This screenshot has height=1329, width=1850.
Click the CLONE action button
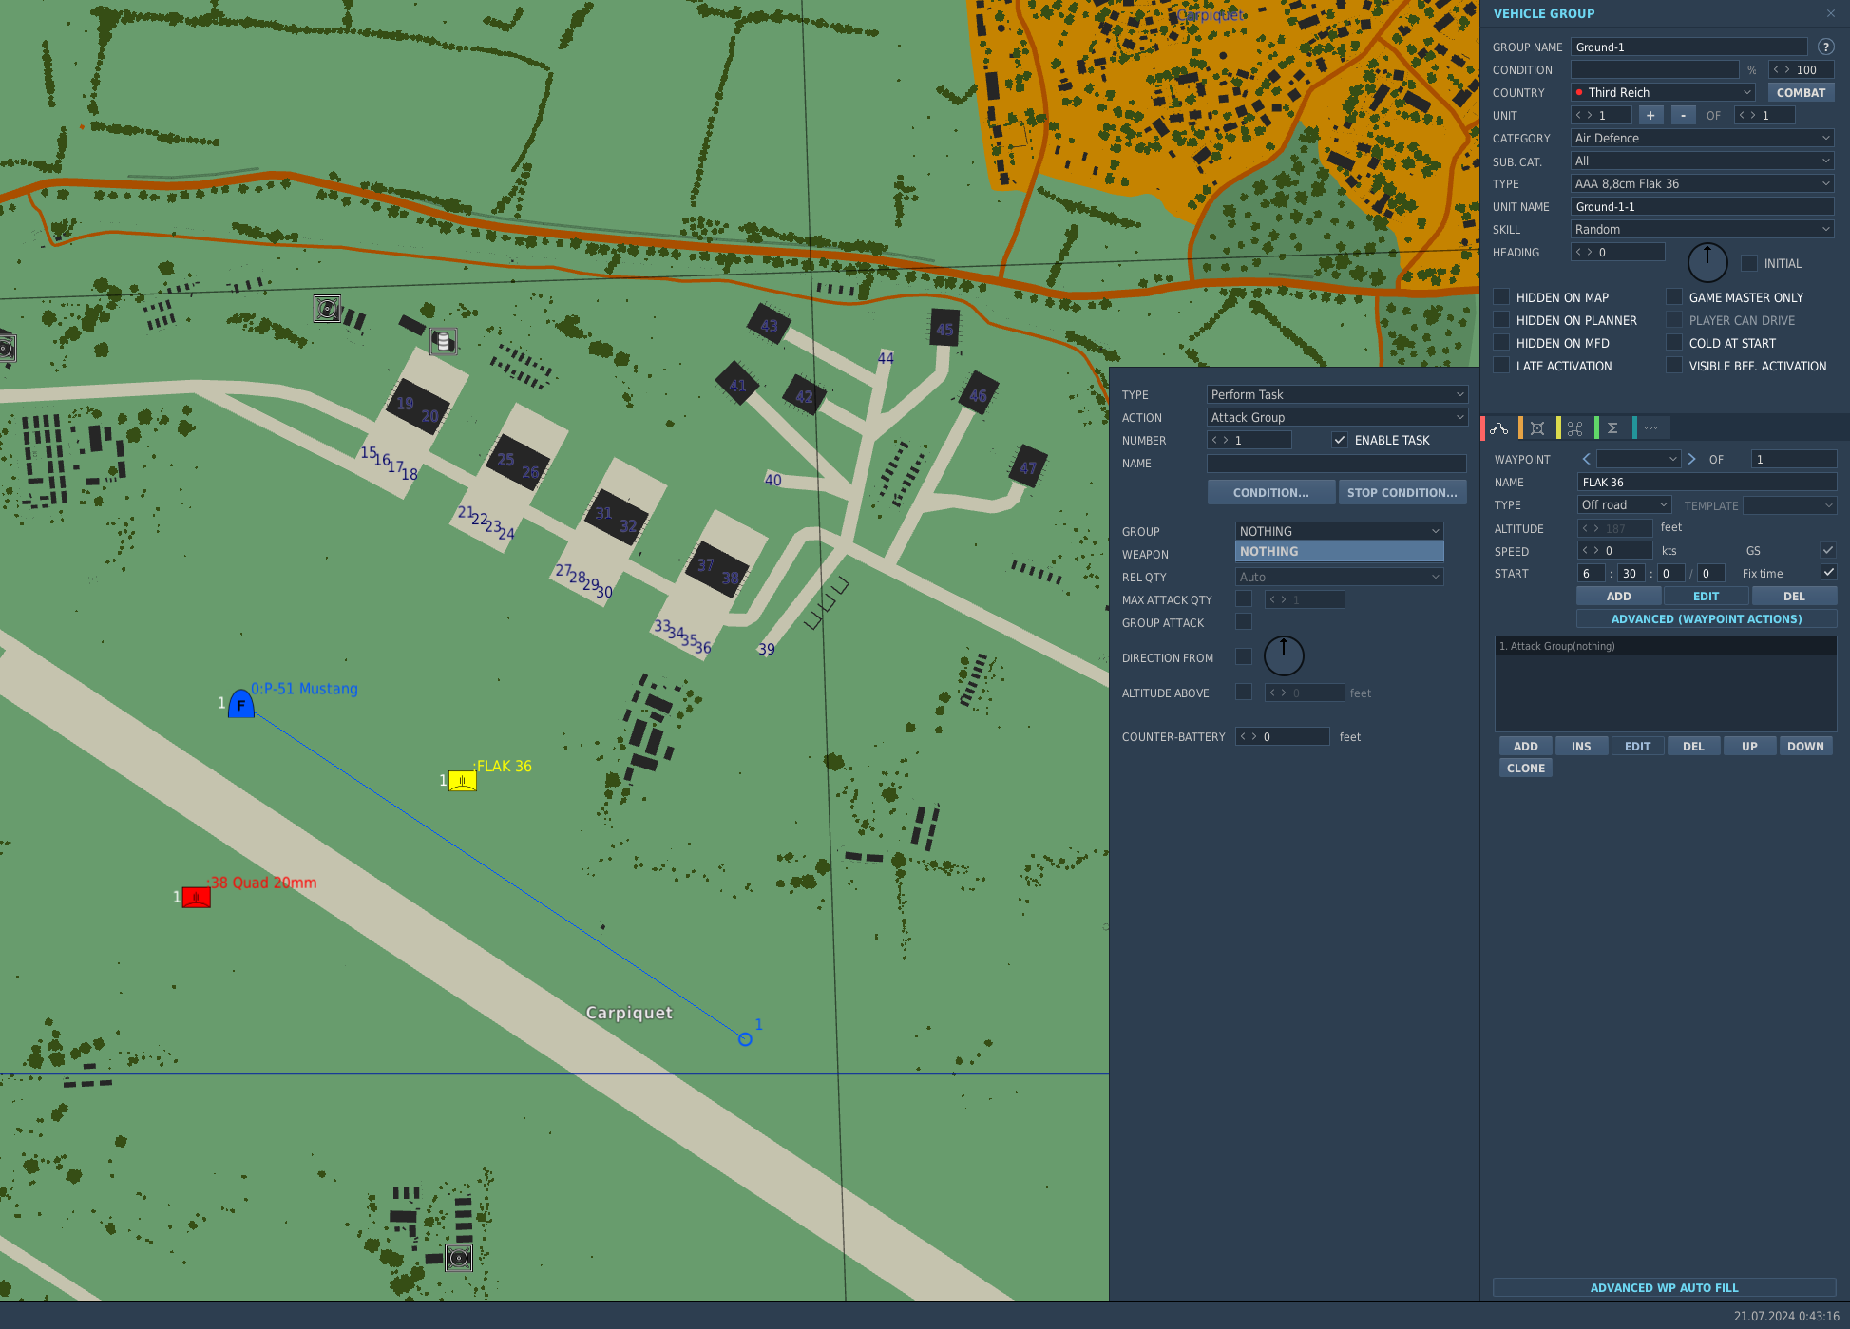point(1526,768)
